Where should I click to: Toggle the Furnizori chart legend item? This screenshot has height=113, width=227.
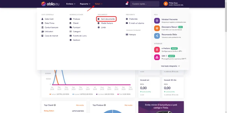(105, 94)
